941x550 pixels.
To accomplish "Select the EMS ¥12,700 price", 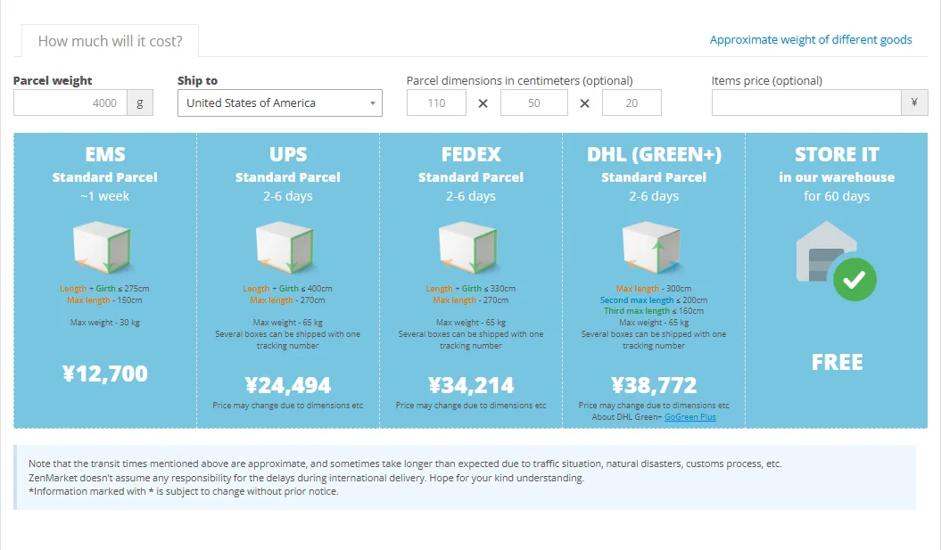I will 105,374.
